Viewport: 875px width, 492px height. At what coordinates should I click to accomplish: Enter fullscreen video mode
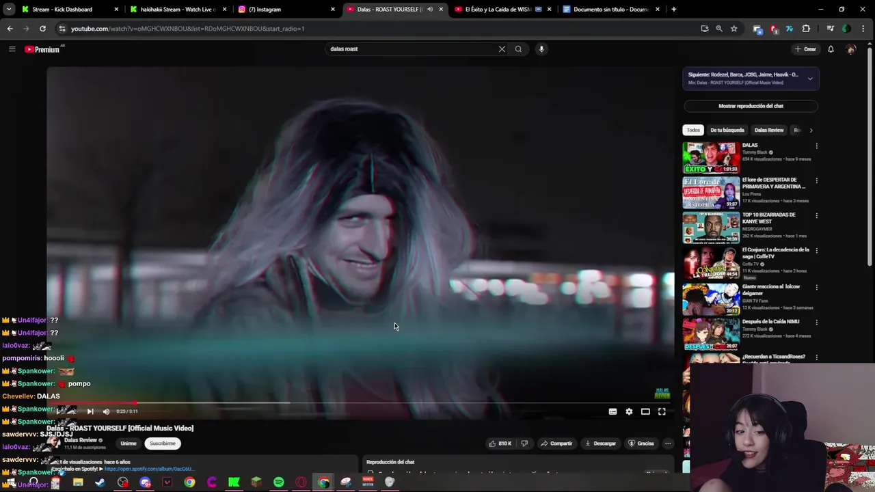tap(662, 411)
